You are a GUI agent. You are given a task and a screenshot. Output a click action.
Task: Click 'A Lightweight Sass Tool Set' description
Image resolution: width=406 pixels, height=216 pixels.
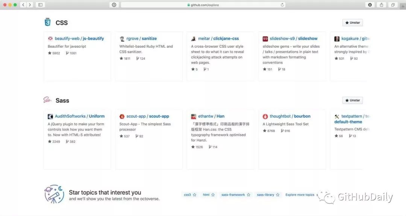point(285,124)
